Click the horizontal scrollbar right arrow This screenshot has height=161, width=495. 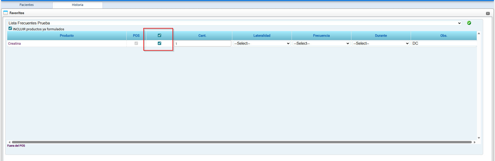(475, 142)
